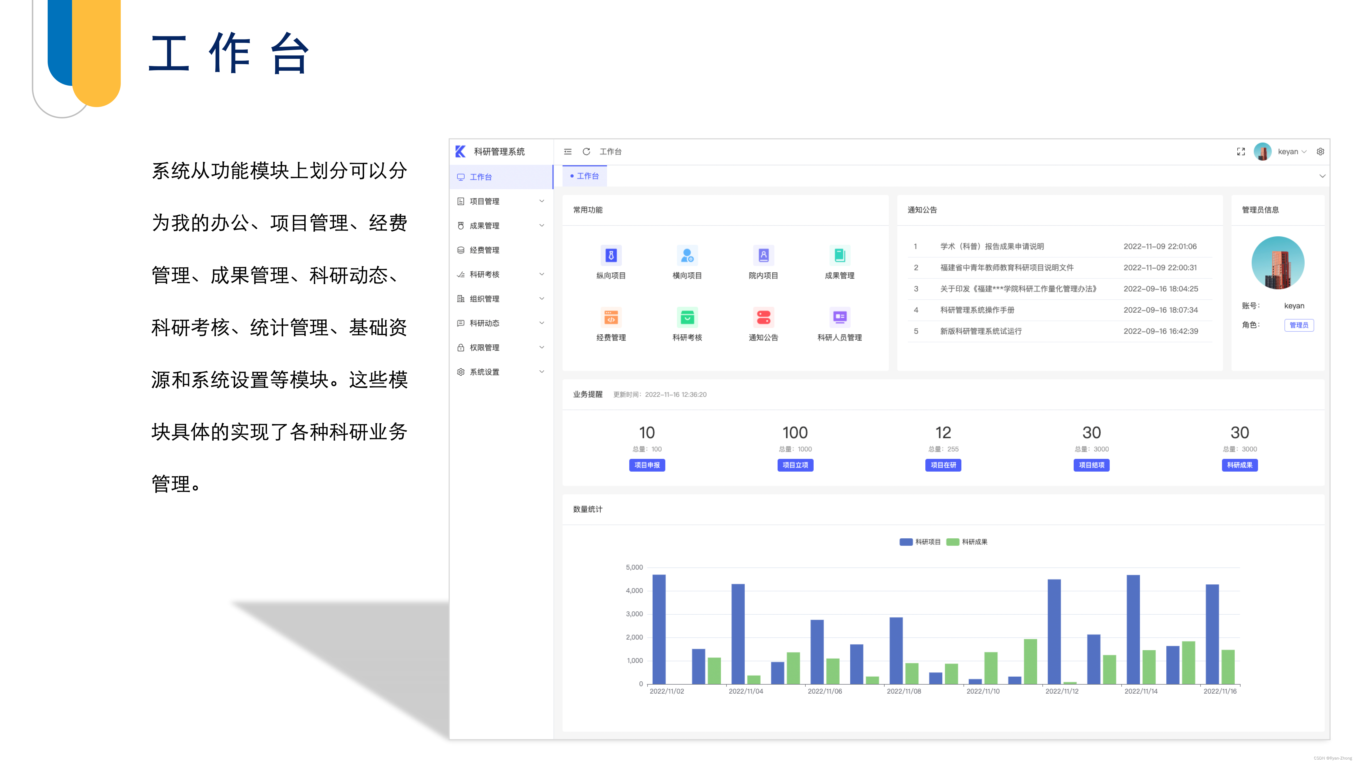
Task: Collapse the sidebar with the menu fold icon
Action: [x=568, y=152]
